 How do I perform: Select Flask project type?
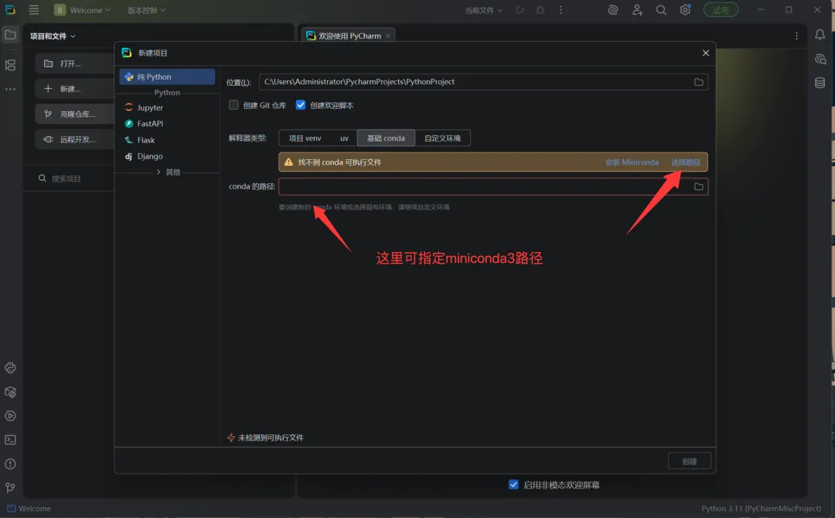pyautogui.click(x=167, y=140)
